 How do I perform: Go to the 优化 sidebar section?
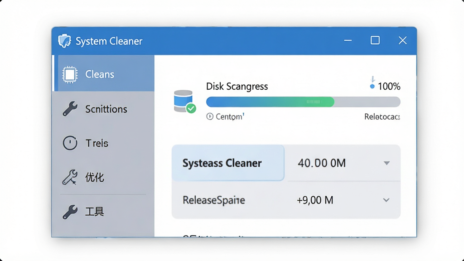(104, 177)
